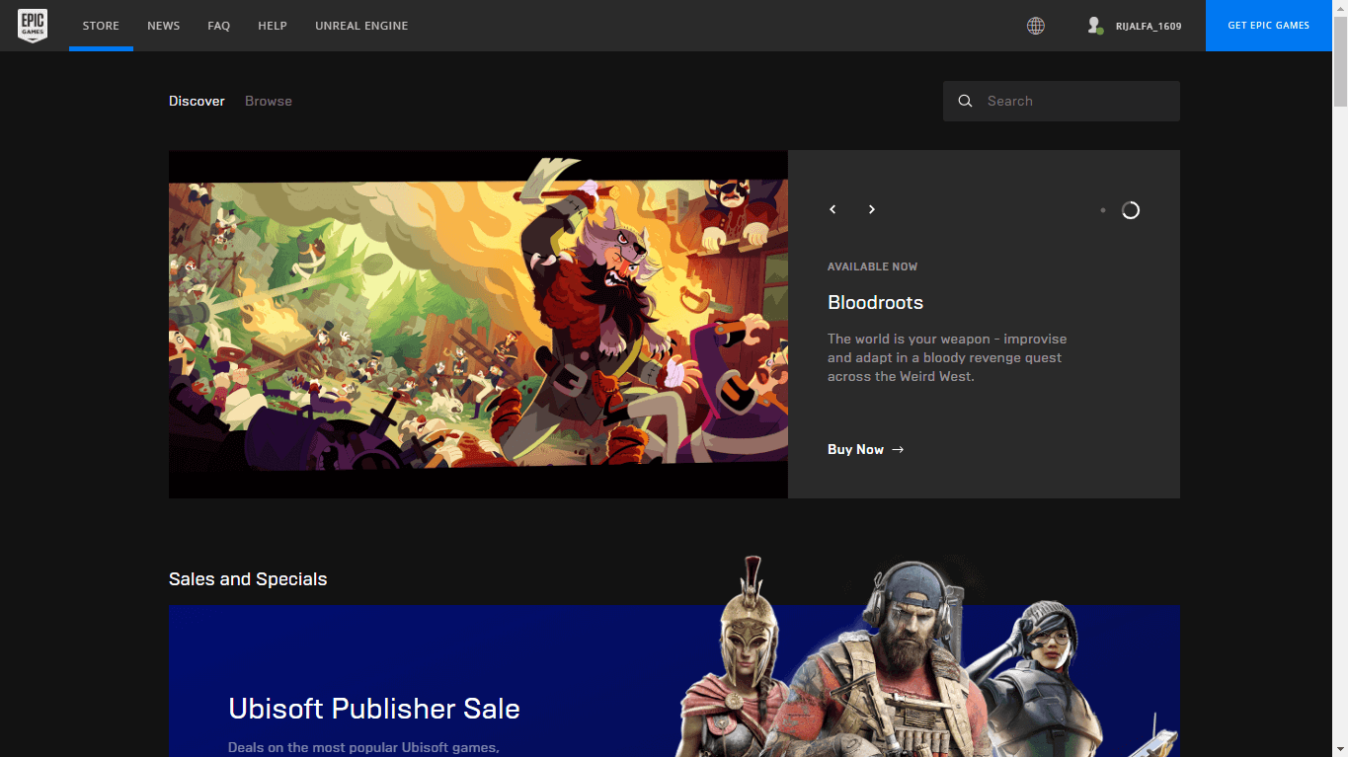Screen dimensions: 1348x757
Task: Click the AVAILABLE NOW label
Action: click(872, 266)
